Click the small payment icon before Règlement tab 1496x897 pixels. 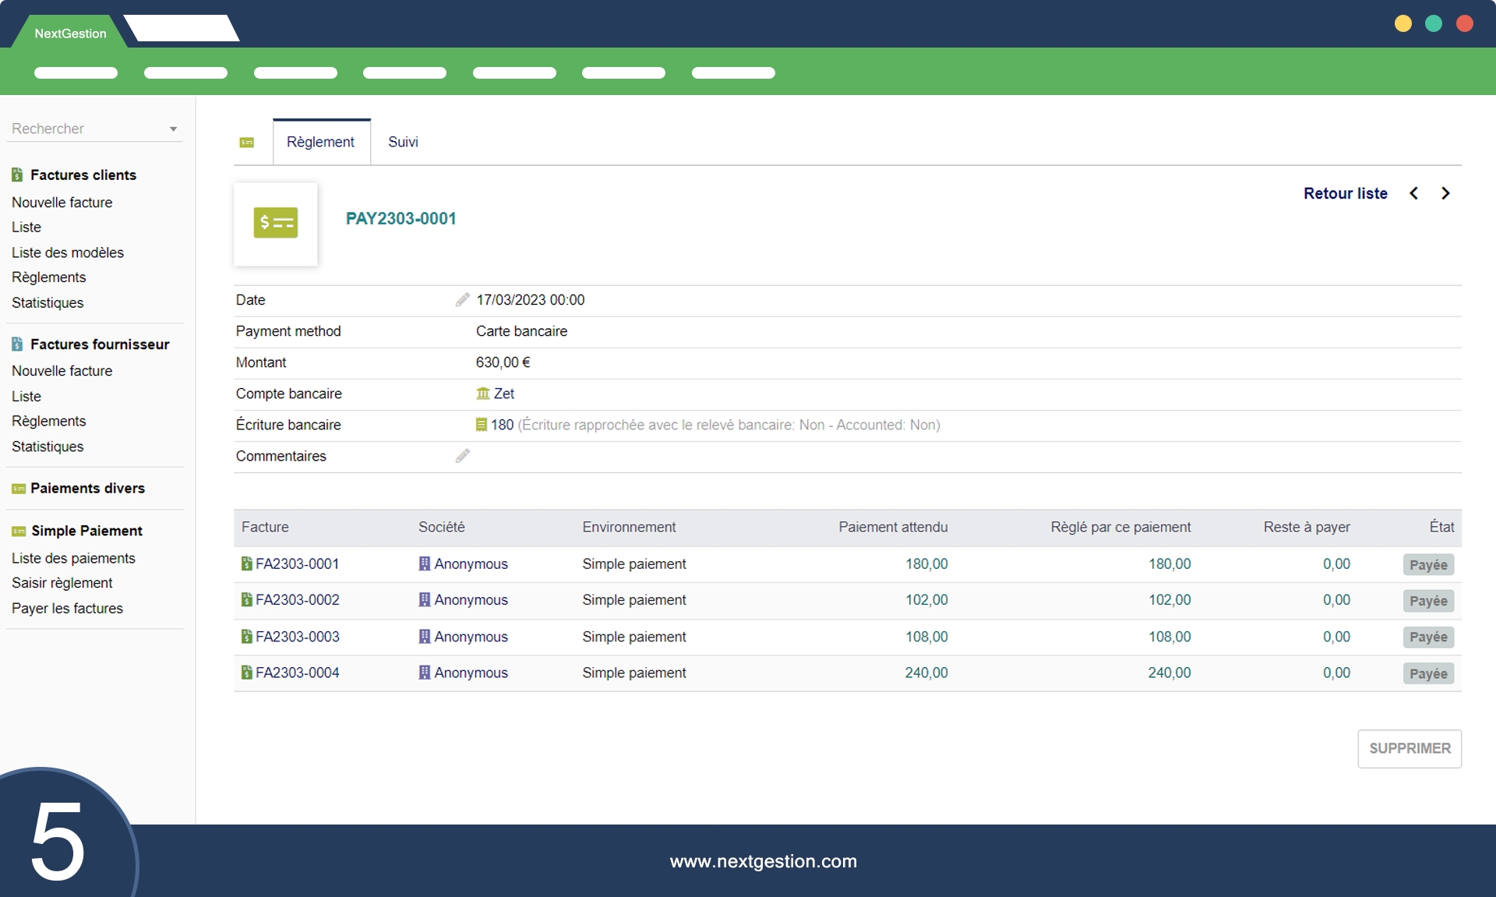pos(247,143)
